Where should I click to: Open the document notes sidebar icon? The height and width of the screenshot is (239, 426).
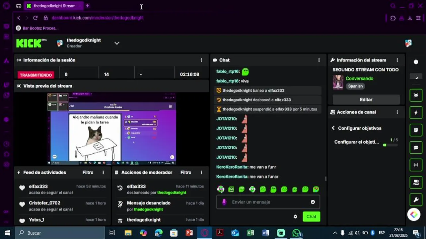(x=416, y=130)
